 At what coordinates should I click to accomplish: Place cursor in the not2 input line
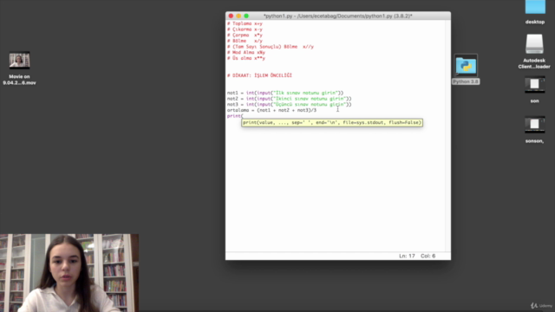289,99
